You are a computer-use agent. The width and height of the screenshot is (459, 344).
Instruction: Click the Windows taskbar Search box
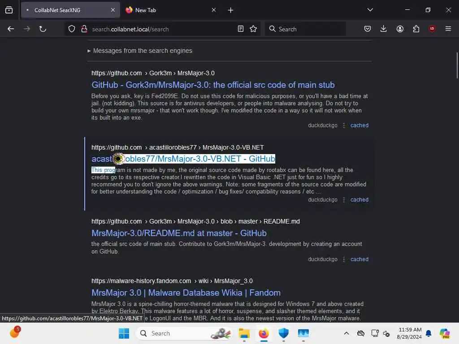click(x=184, y=333)
